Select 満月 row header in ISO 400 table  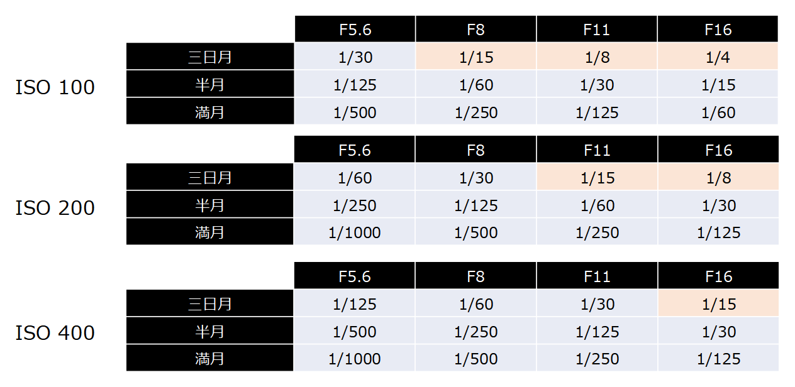210,359
